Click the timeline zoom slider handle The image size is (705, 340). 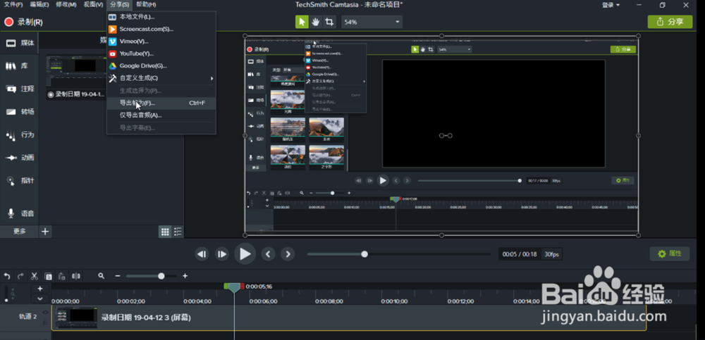161,276
